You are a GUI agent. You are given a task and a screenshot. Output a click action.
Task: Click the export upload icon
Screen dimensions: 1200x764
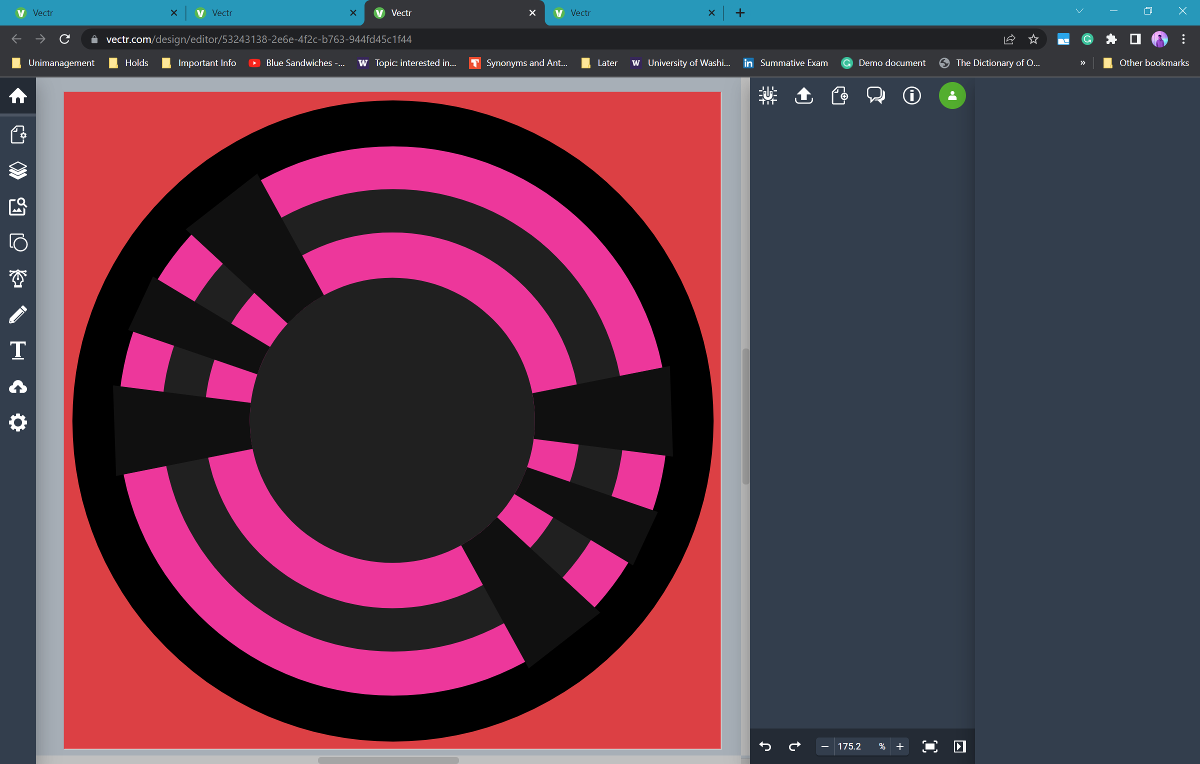(x=803, y=95)
